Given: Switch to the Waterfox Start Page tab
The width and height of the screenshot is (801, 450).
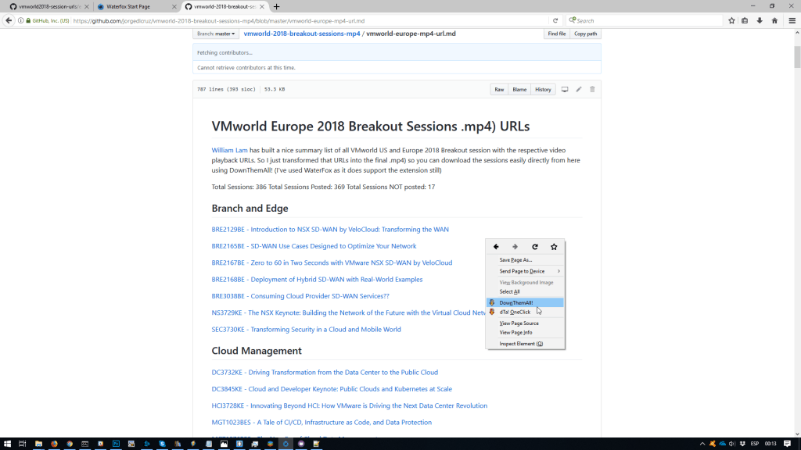Looking at the screenshot, I should pos(135,6).
